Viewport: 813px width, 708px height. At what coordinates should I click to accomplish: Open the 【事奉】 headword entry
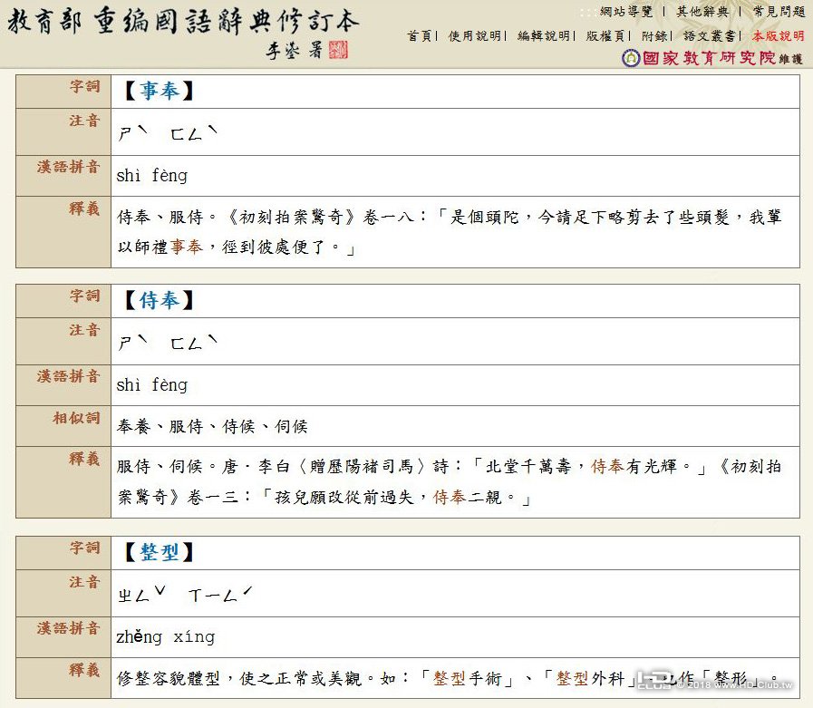pos(159,92)
